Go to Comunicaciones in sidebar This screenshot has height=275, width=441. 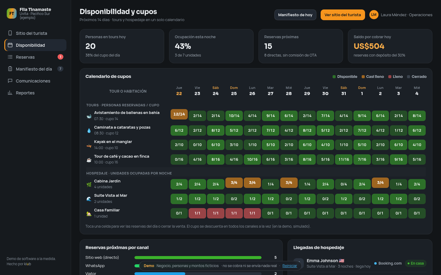point(35,81)
